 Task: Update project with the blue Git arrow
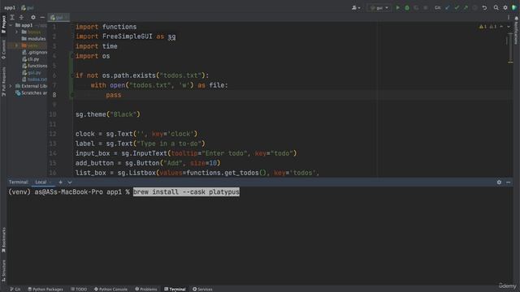pos(448,7)
